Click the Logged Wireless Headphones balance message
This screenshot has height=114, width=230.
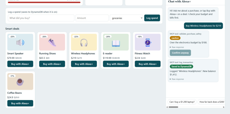coord(193,73)
